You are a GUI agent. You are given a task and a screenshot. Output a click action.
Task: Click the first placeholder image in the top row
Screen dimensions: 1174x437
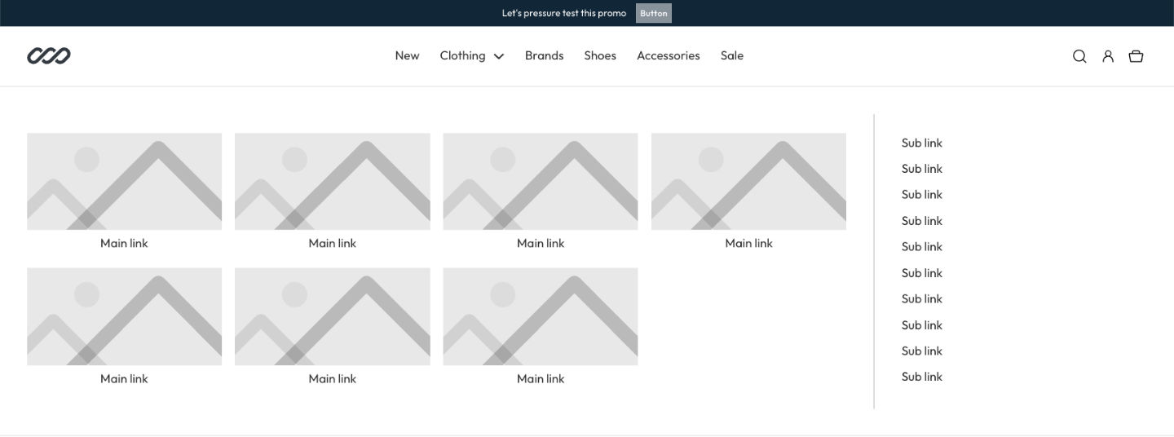124,181
